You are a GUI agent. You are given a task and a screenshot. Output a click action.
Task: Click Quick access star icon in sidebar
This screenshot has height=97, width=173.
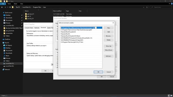tap(4, 13)
